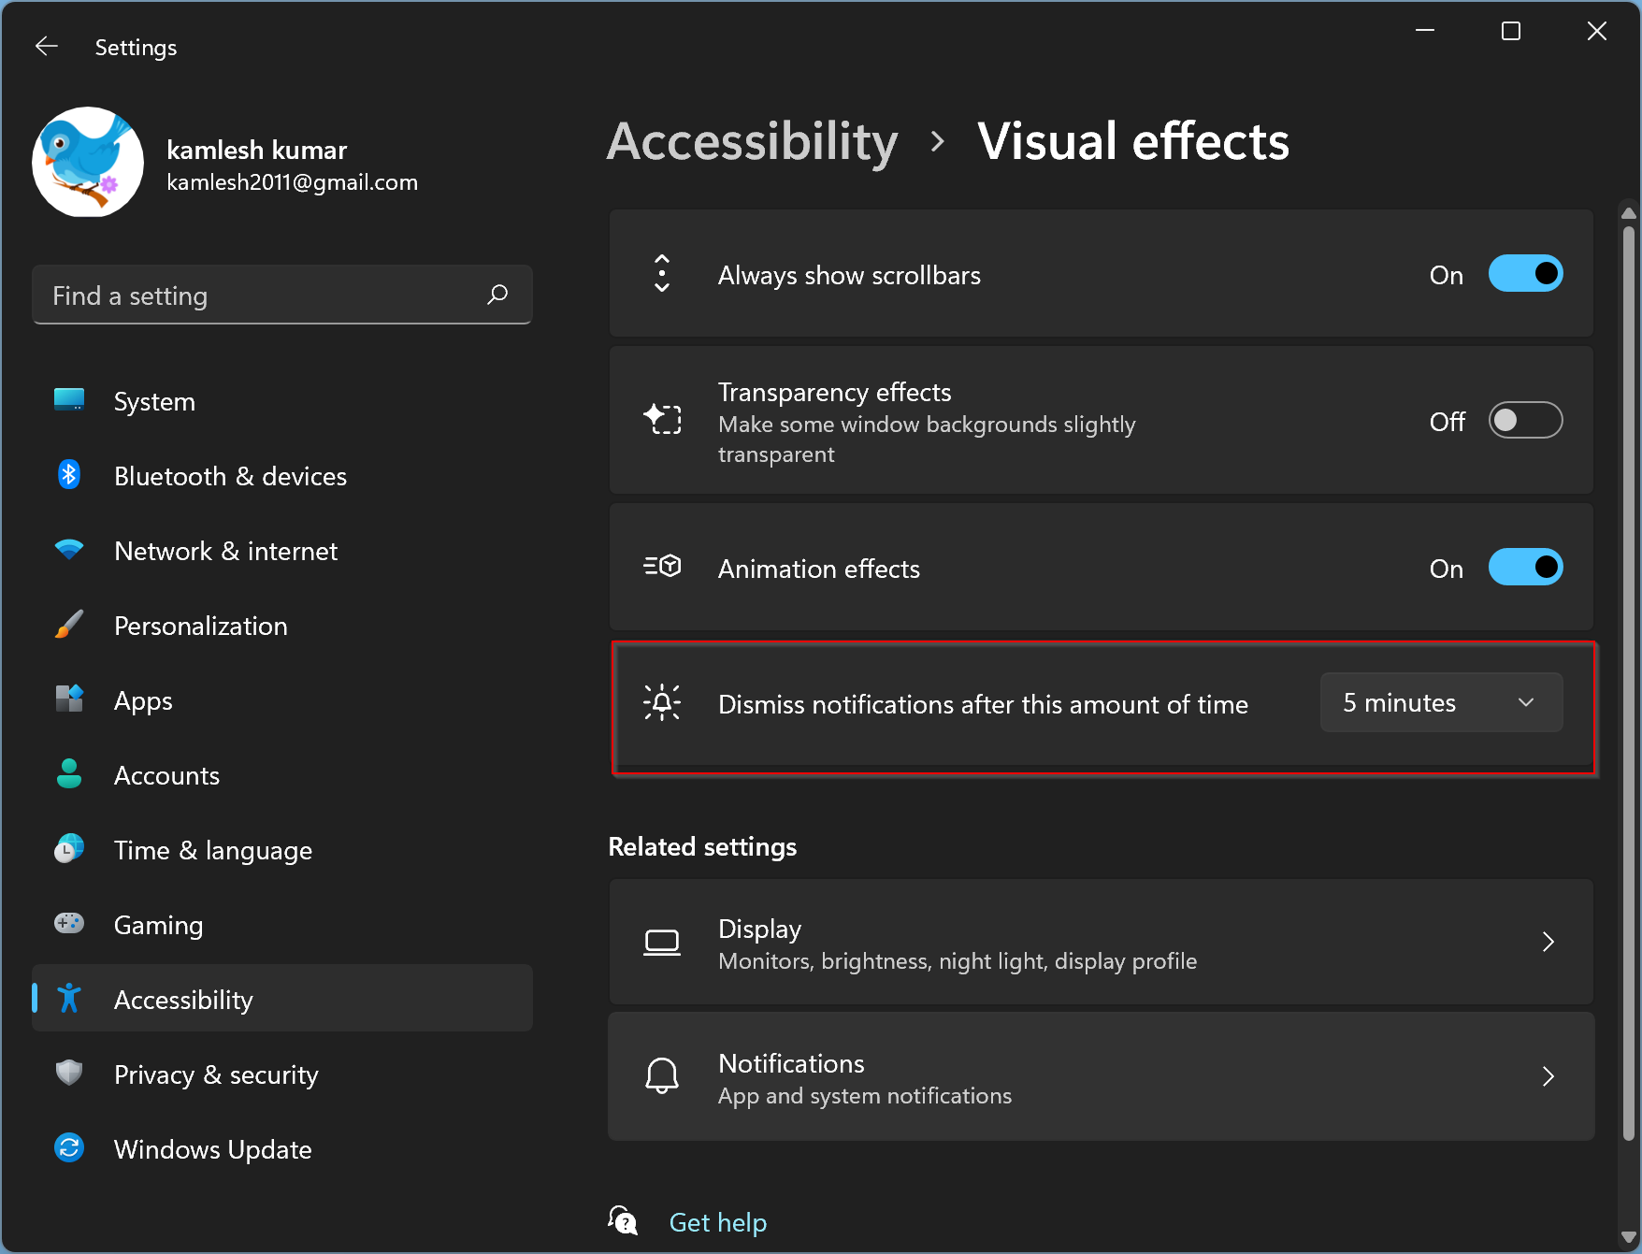This screenshot has height=1254, width=1642.
Task: Click kamlesh kumar account name
Action: click(x=257, y=150)
